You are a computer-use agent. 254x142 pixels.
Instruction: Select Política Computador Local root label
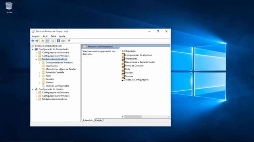(x=48, y=46)
